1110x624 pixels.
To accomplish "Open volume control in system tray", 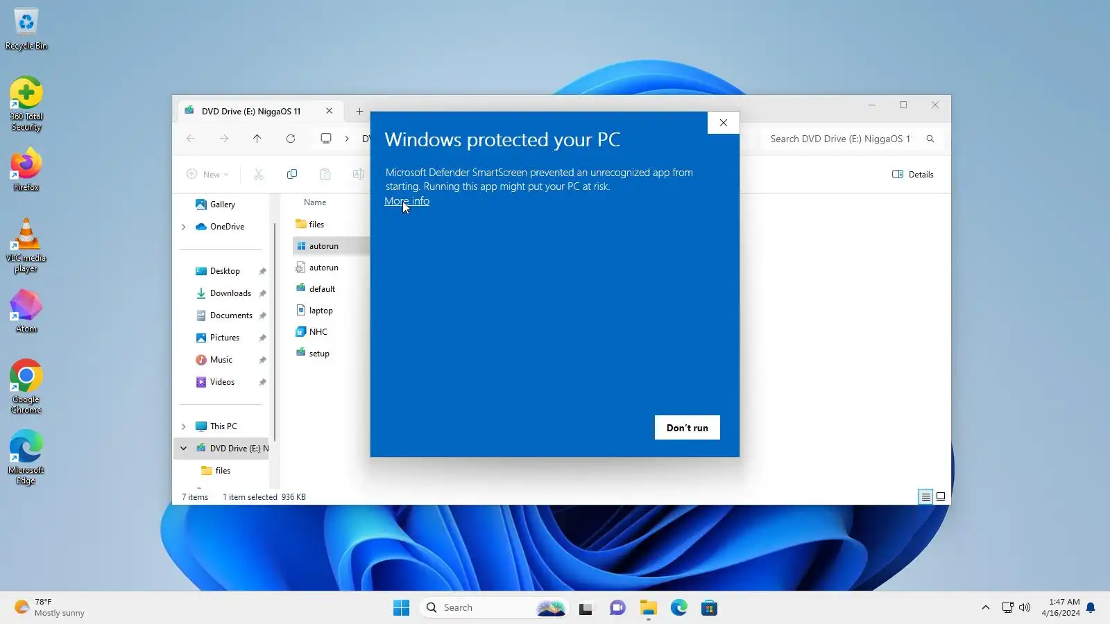I will [x=1025, y=608].
